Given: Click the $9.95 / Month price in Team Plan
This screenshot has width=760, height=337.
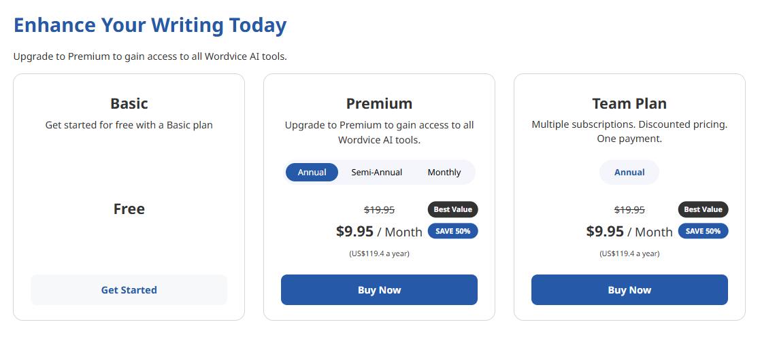Looking at the screenshot, I should point(629,232).
